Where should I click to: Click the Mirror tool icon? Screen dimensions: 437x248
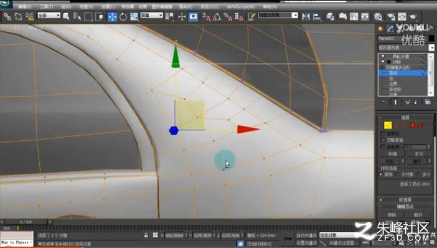pos(306,17)
